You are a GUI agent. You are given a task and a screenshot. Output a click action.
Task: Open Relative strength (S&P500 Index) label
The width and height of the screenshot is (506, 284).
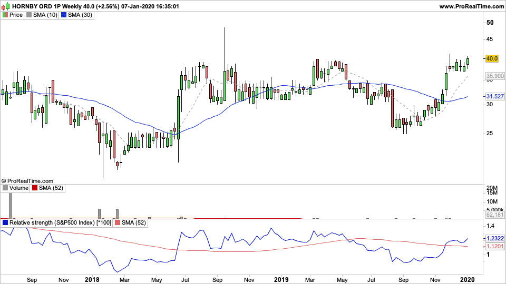pyautogui.click(x=60, y=223)
